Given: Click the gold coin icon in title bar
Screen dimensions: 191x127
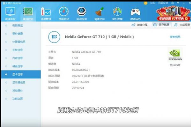Looking at the screenshot, I should click(145, 3).
